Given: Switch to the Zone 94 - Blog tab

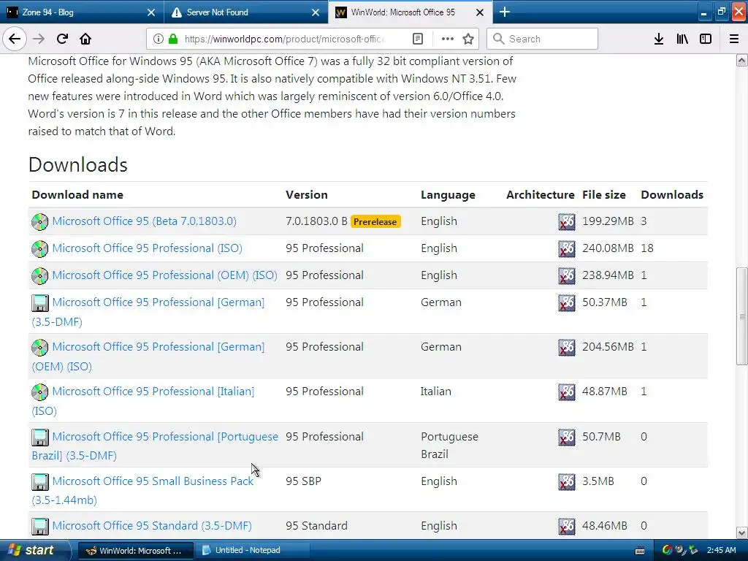Looking at the screenshot, I should [x=82, y=12].
